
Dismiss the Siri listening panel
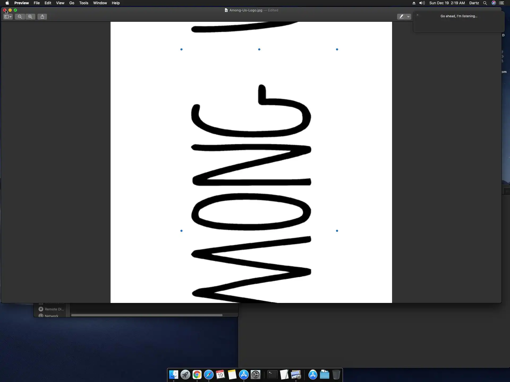417,15
